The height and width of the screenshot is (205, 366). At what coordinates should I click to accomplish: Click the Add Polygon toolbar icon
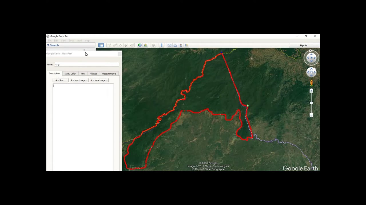115,45
